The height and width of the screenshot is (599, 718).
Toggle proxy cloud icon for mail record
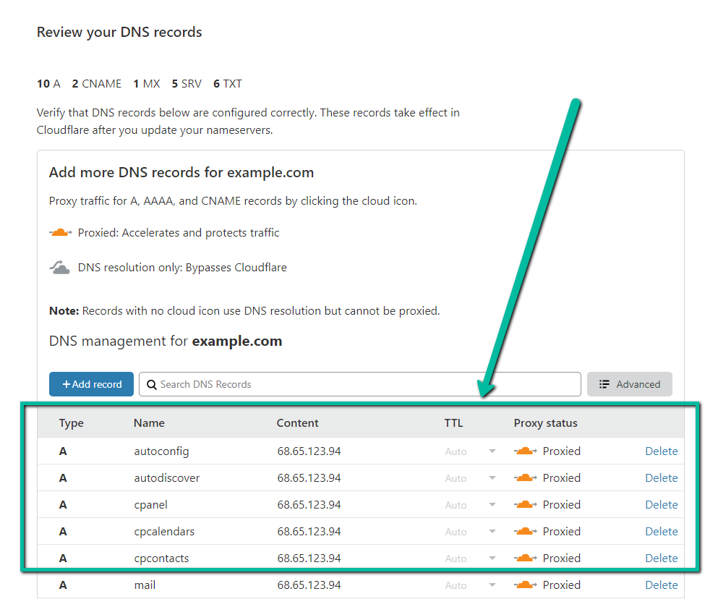(525, 585)
